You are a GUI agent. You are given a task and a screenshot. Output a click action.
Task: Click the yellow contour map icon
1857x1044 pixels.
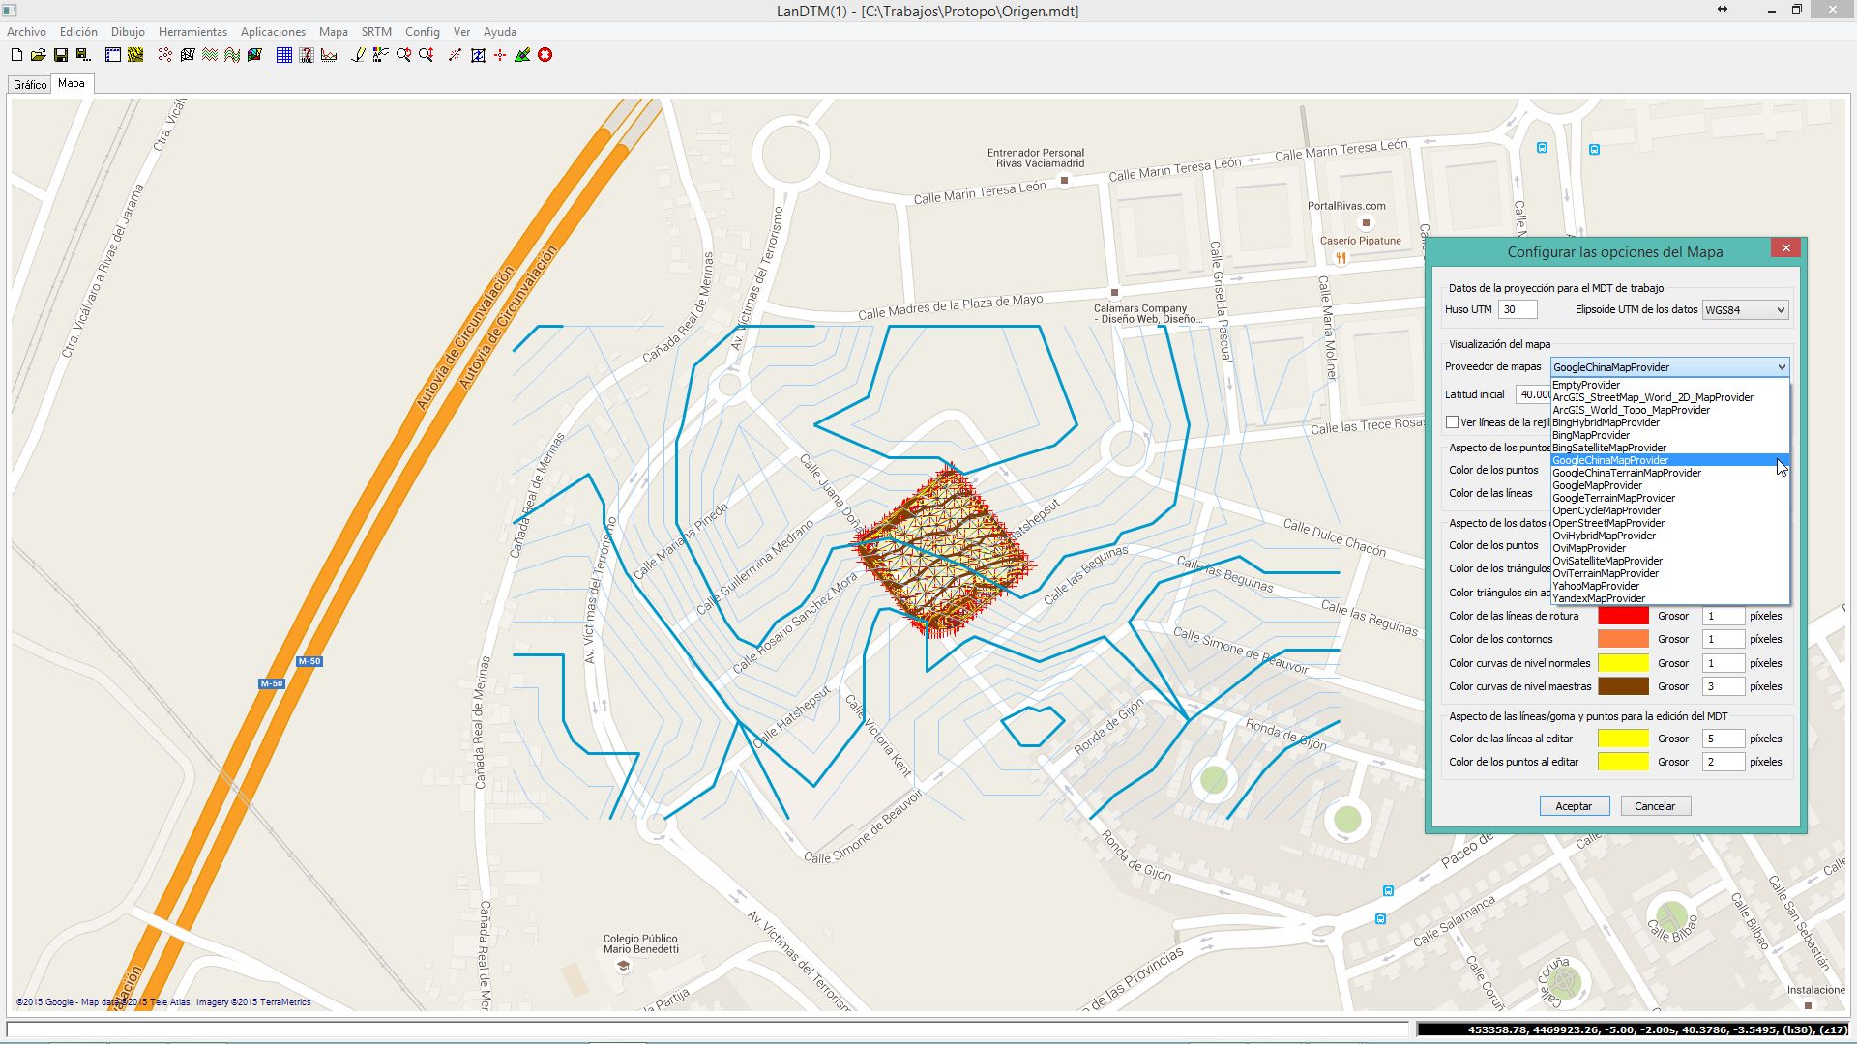click(135, 55)
